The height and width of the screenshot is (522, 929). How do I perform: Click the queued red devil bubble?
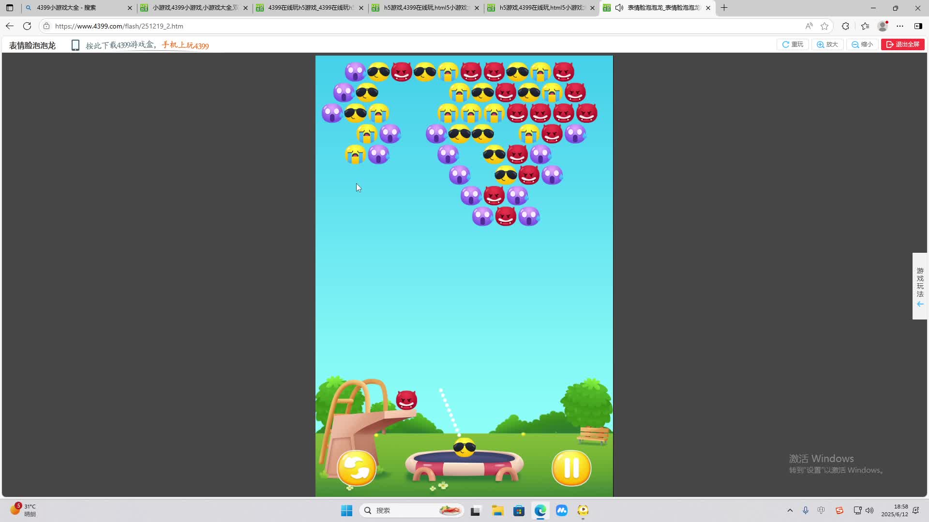[406, 400]
